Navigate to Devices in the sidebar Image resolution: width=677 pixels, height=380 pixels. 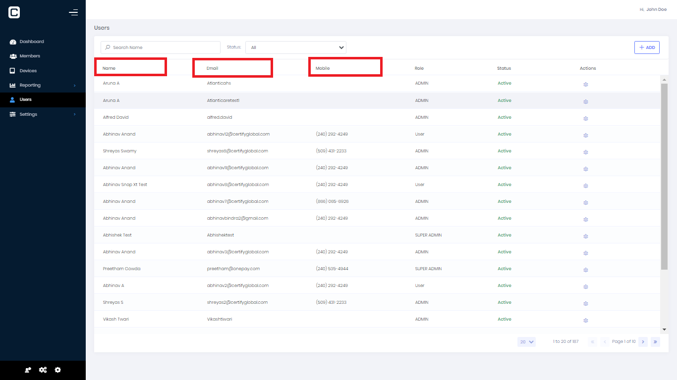point(28,71)
